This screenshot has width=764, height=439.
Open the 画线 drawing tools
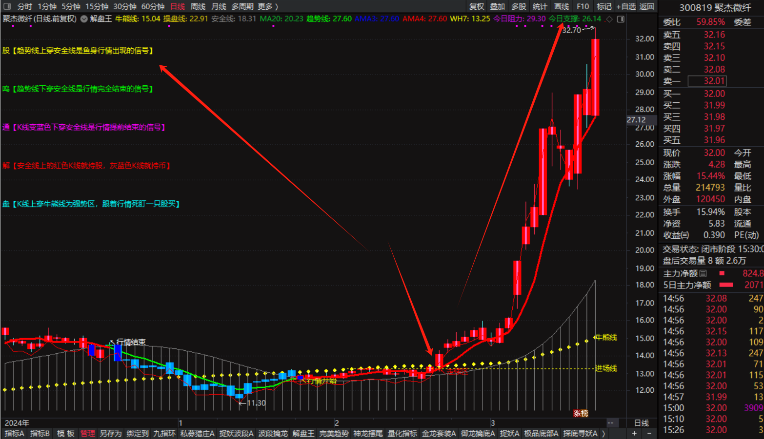[x=562, y=6]
